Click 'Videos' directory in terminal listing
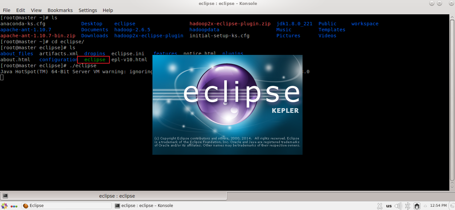The width and height of the screenshot is (455, 210). point(328,36)
